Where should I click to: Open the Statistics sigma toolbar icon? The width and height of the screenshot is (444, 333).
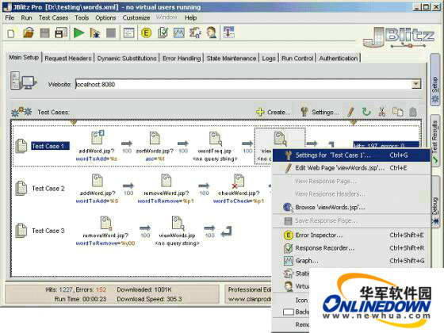pos(195,33)
